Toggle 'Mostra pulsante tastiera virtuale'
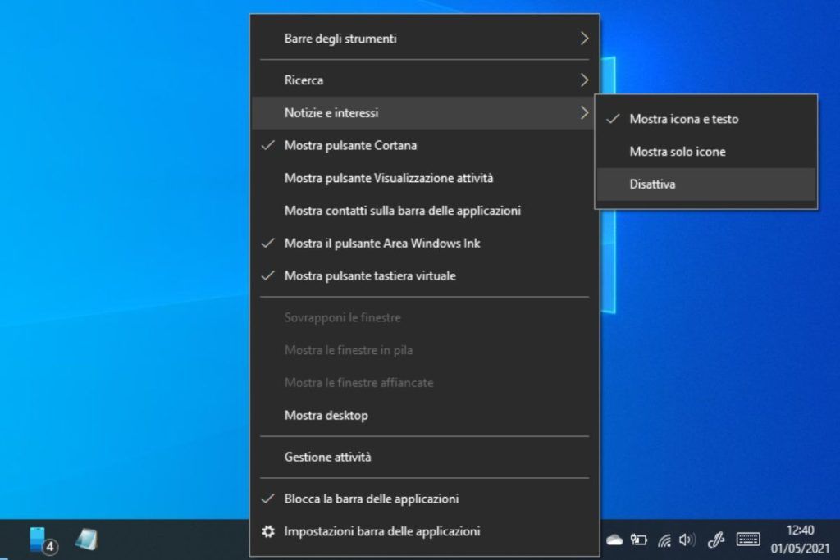840x560 pixels. (x=370, y=276)
